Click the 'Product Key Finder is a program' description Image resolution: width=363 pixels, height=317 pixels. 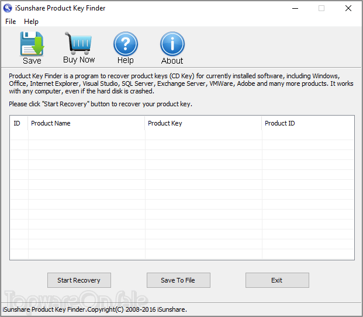[x=181, y=83]
